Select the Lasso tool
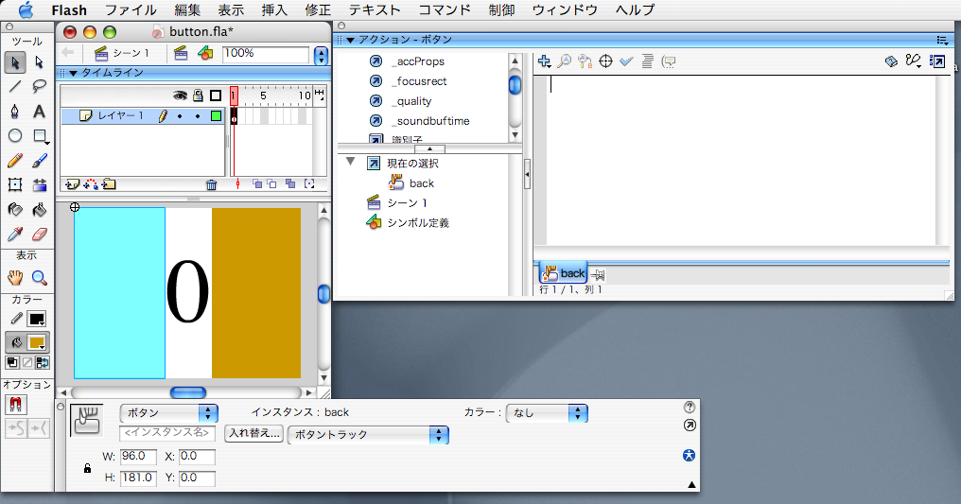 pyautogui.click(x=40, y=86)
